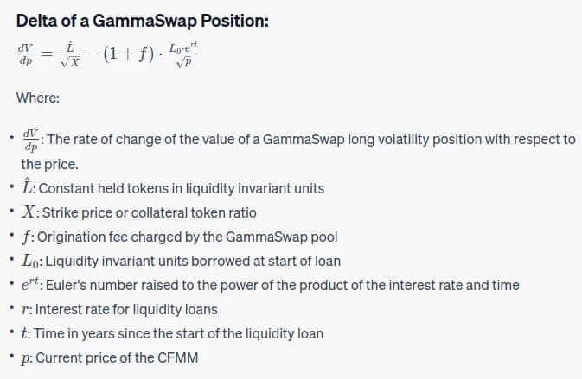Click 'Origination fee charged by the GammaSwap pool'
Image resolution: width=582 pixels, height=379 pixels.
187,237
